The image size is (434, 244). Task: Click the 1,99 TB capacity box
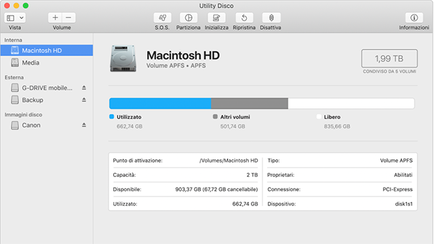(389, 58)
